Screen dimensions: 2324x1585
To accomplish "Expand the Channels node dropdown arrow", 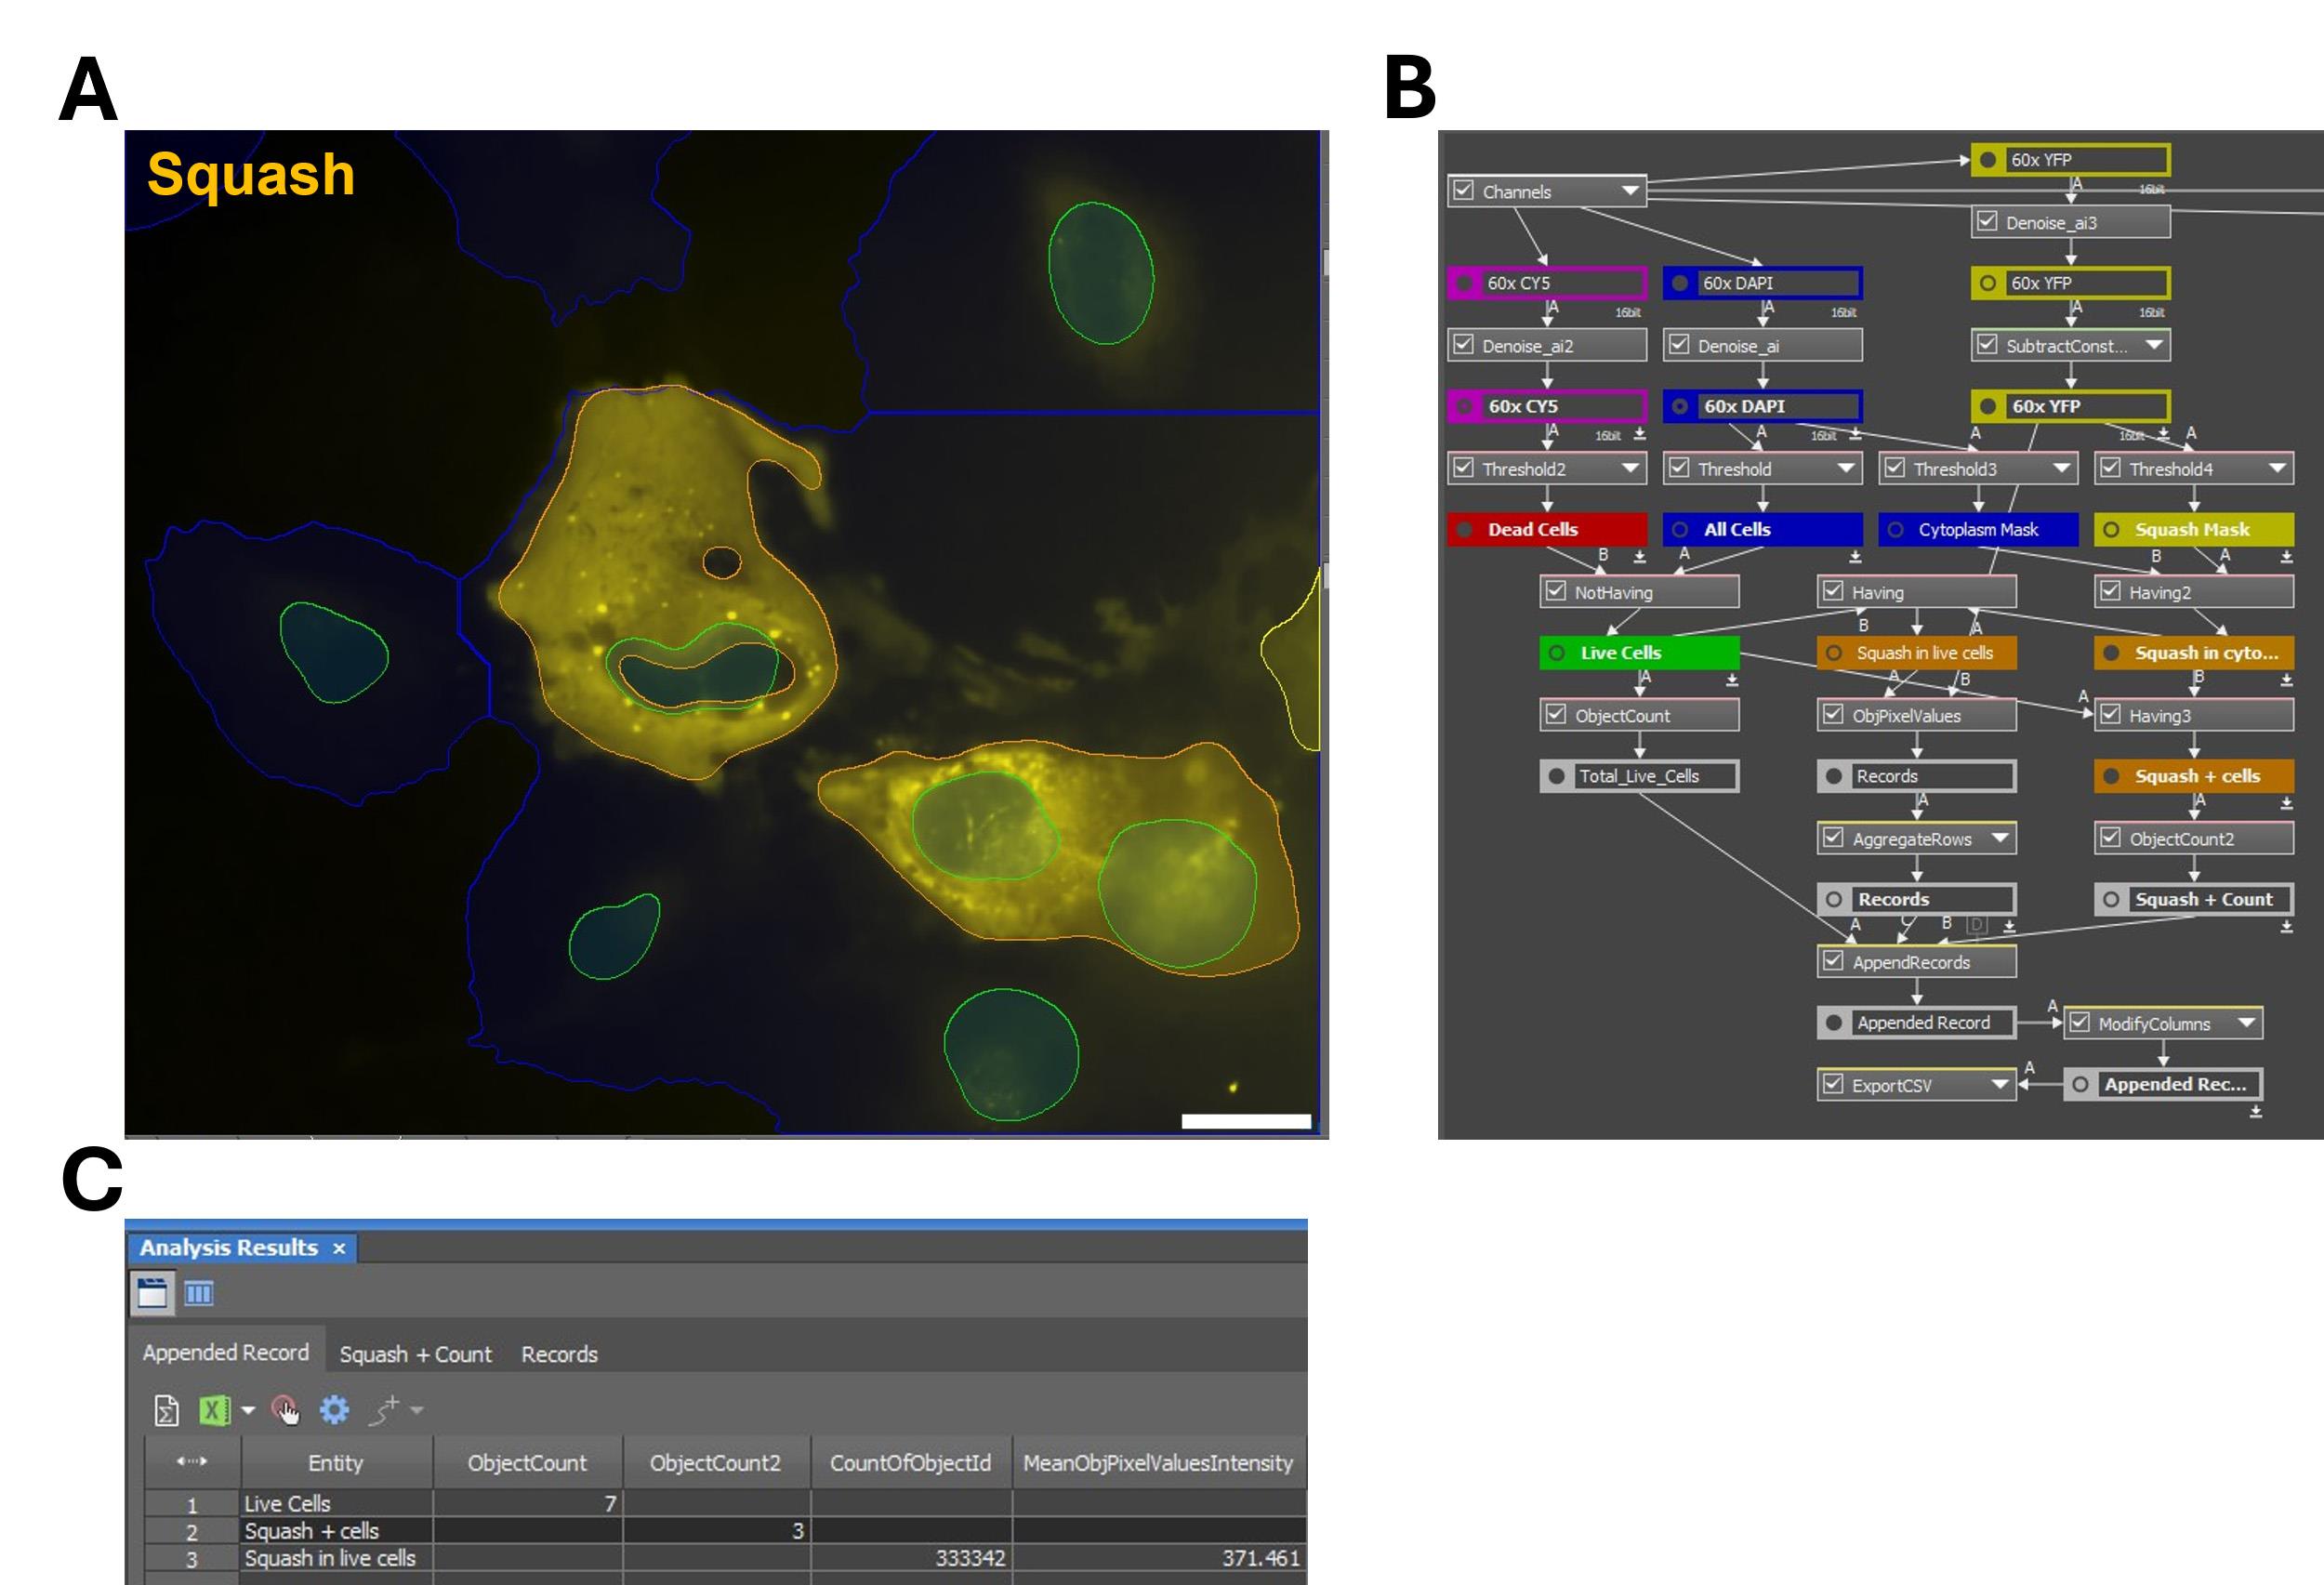I will click(x=1630, y=191).
